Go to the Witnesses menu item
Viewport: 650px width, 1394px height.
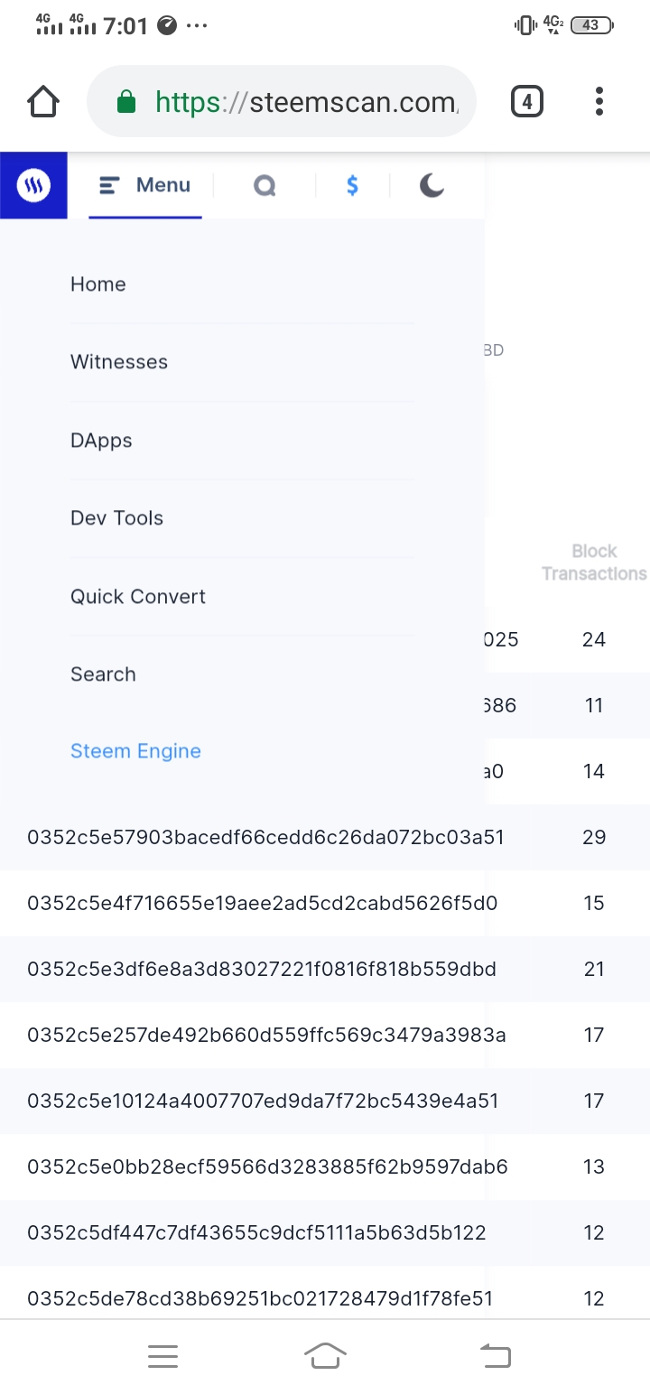point(119,362)
